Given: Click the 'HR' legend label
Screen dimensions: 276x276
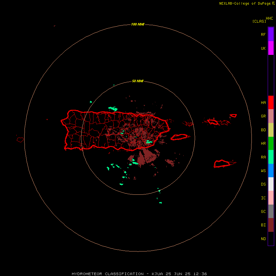Looking at the screenshot, I should click(263, 144).
